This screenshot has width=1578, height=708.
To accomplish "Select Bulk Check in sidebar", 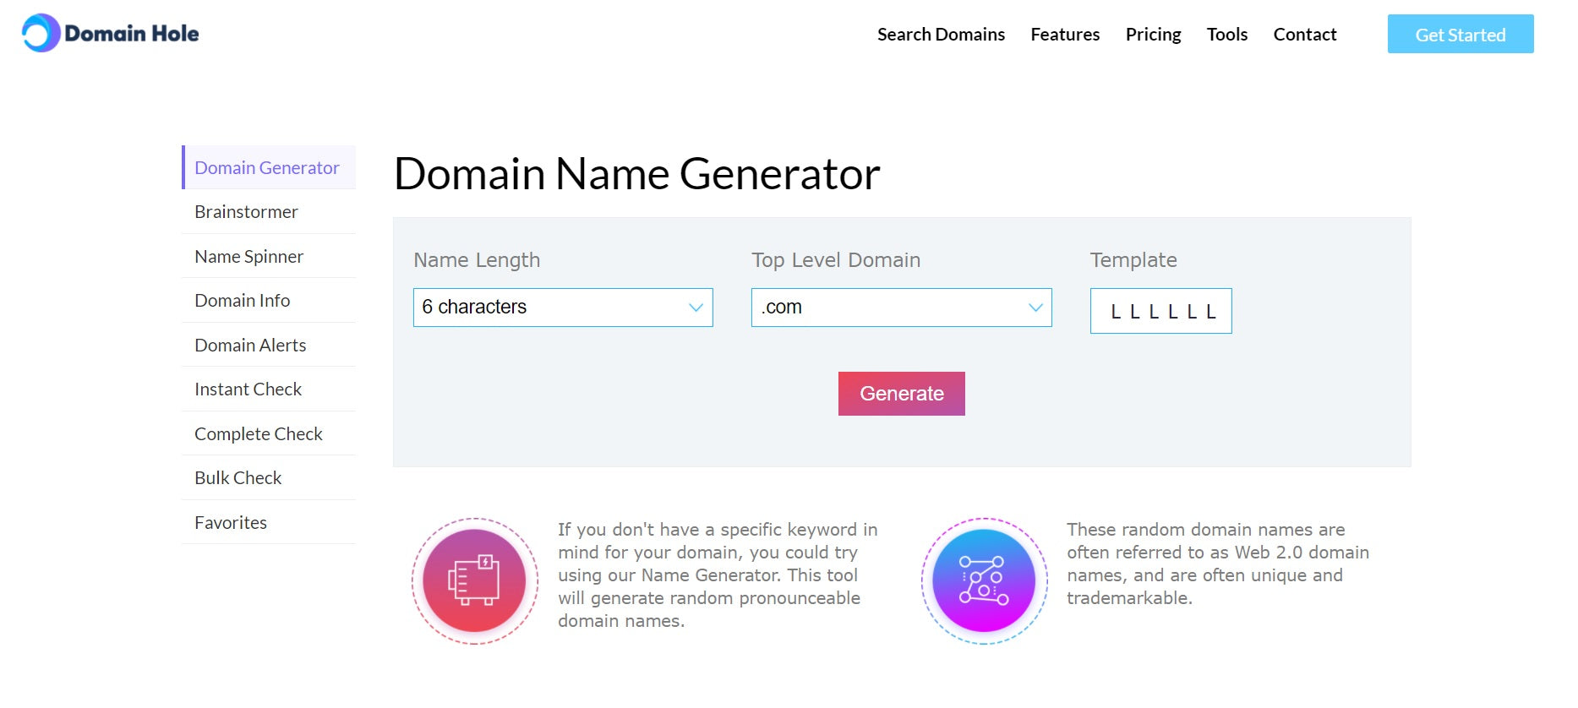I will pos(269,478).
